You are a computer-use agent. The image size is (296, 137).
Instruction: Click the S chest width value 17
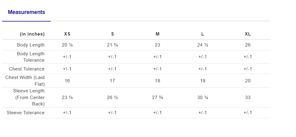click(x=112, y=81)
